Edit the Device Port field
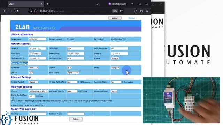The height and width of the screenshot is (125, 223). click(76, 49)
